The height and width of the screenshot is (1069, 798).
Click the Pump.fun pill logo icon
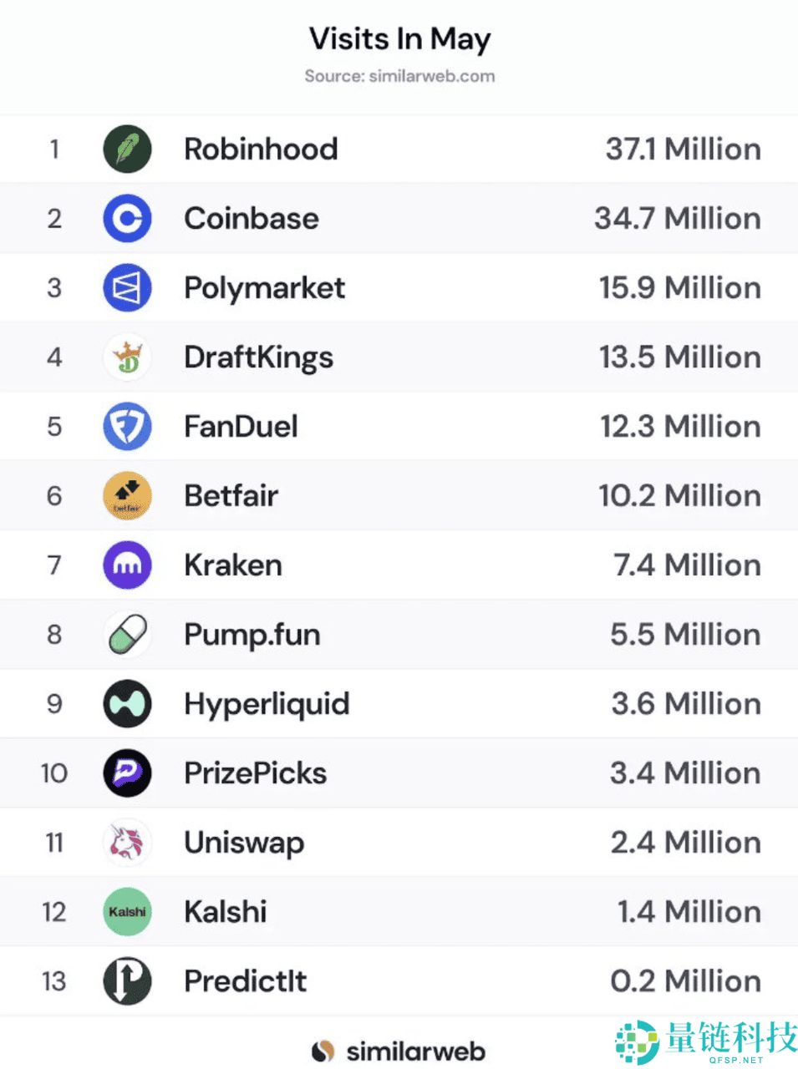click(x=127, y=635)
